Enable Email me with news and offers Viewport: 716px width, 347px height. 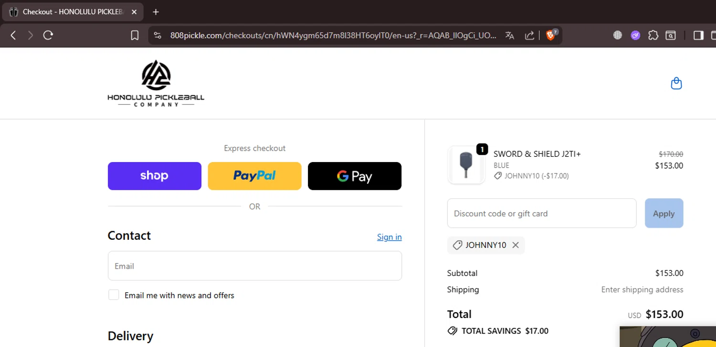114,295
